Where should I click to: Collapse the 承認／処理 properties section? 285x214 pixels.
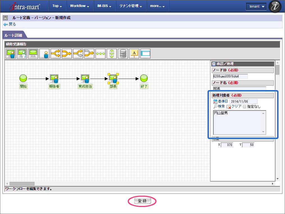[x=214, y=64]
